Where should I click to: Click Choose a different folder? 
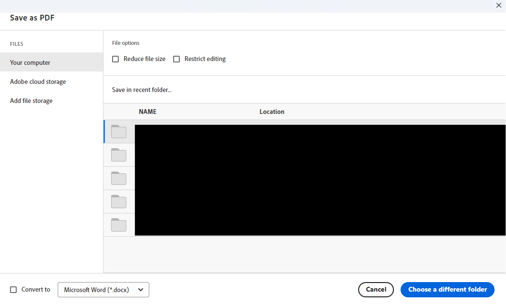447,289
